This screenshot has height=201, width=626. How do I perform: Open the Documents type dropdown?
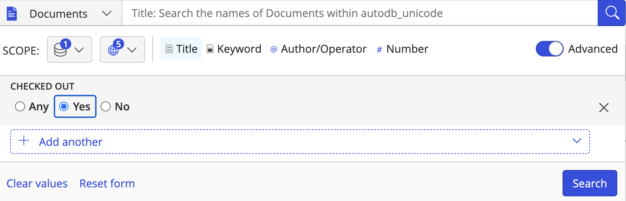pos(106,14)
